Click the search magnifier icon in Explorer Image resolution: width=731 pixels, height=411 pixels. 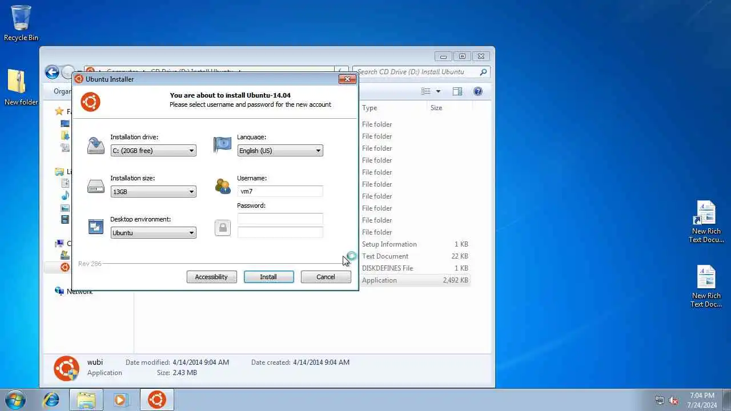pyautogui.click(x=483, y=72)
